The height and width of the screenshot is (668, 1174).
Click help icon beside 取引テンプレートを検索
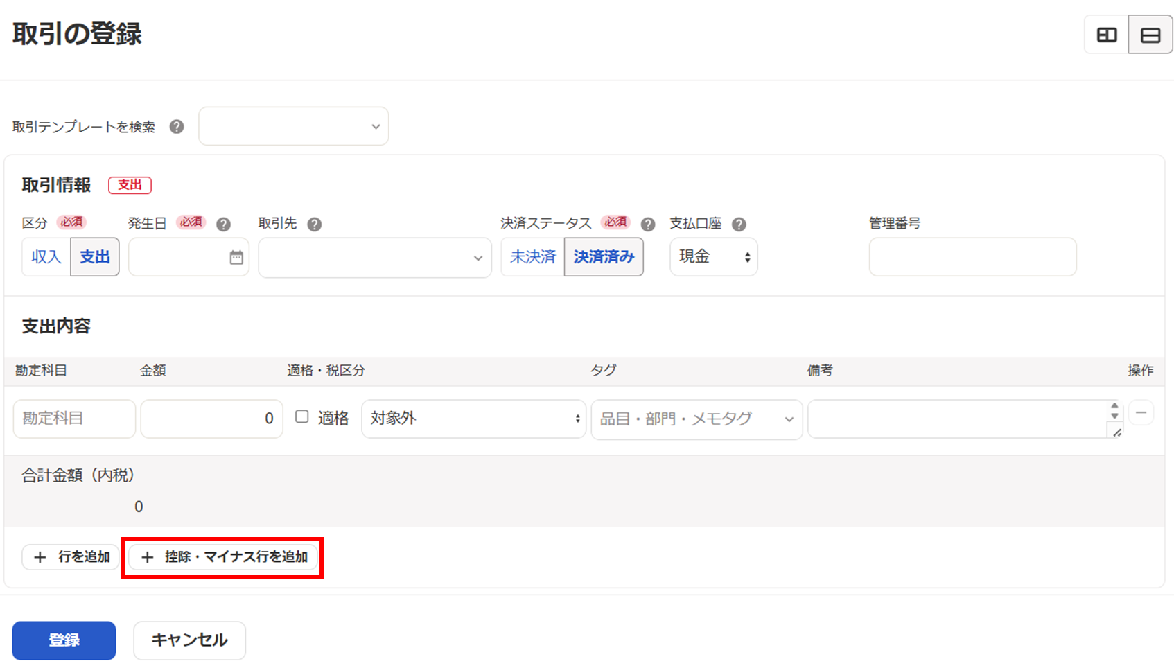click(x=177, y=127)
